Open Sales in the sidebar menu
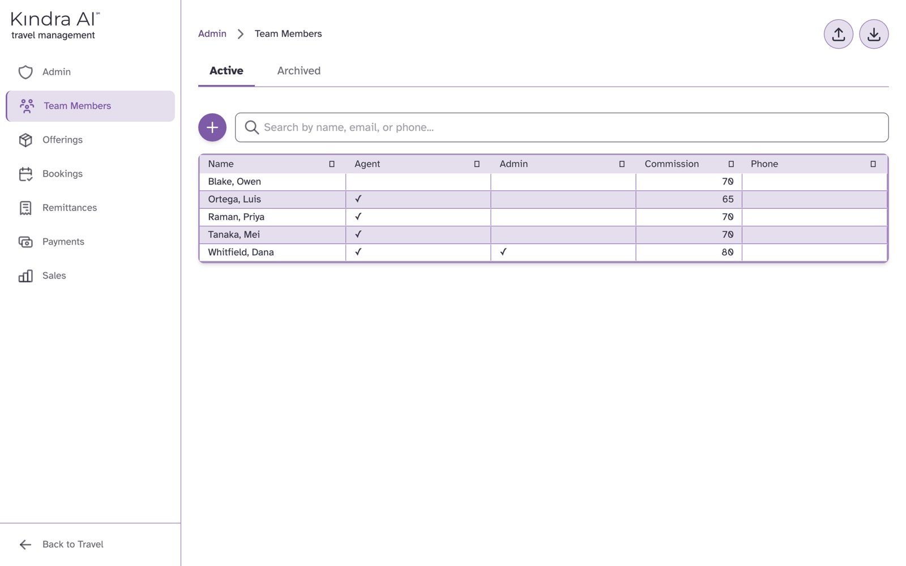906x566 pixels. (91, 276)
